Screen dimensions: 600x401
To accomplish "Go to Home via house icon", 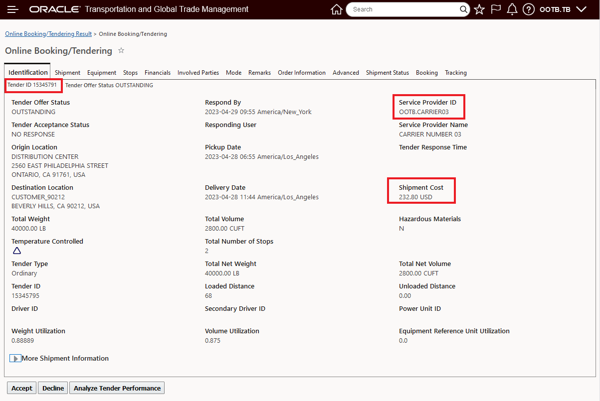I will pos(337,9).
